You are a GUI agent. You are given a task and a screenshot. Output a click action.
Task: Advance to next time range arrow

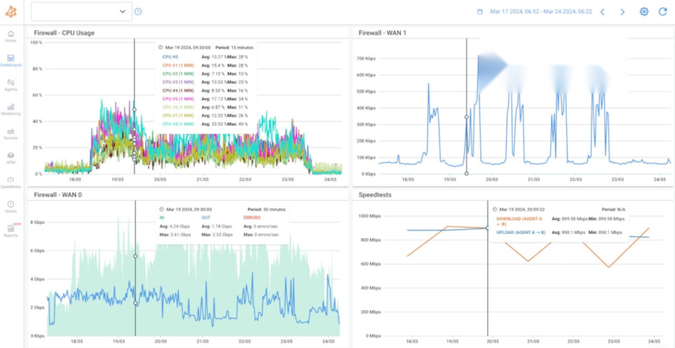622,12
